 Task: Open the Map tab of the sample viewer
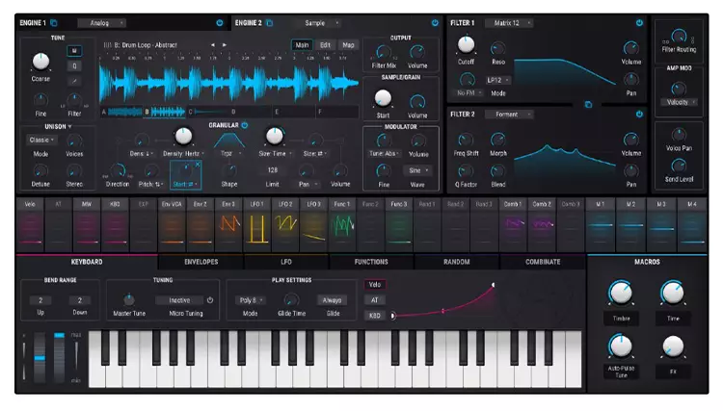pyautogui.click(x=348, y=45)
